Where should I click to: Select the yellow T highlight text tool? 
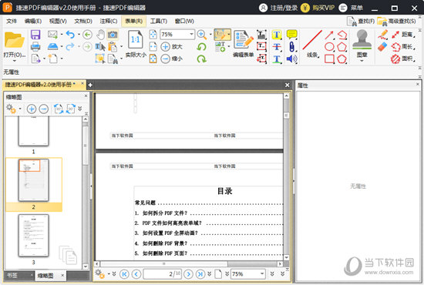pyautogui.click(x=276, y=35)
